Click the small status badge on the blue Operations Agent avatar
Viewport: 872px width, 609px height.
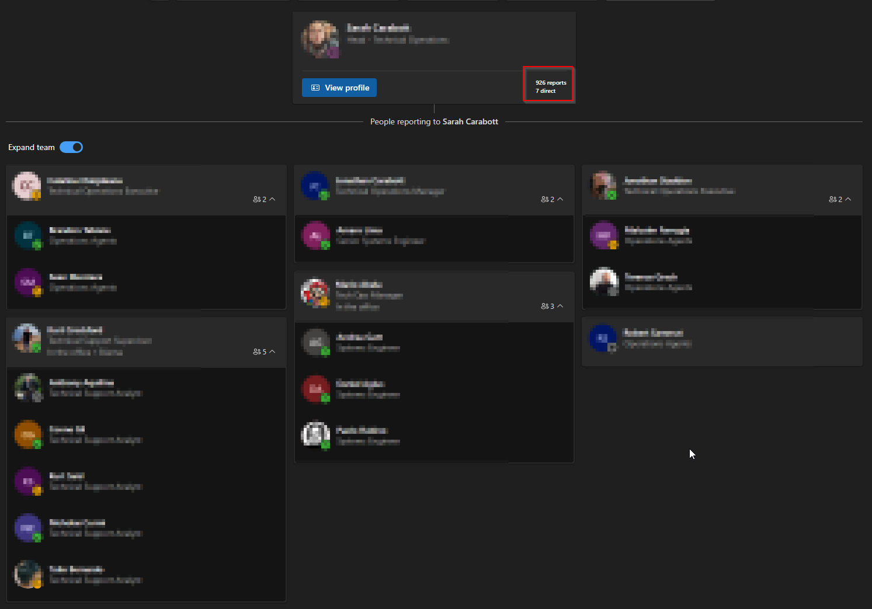click(612, 347)
